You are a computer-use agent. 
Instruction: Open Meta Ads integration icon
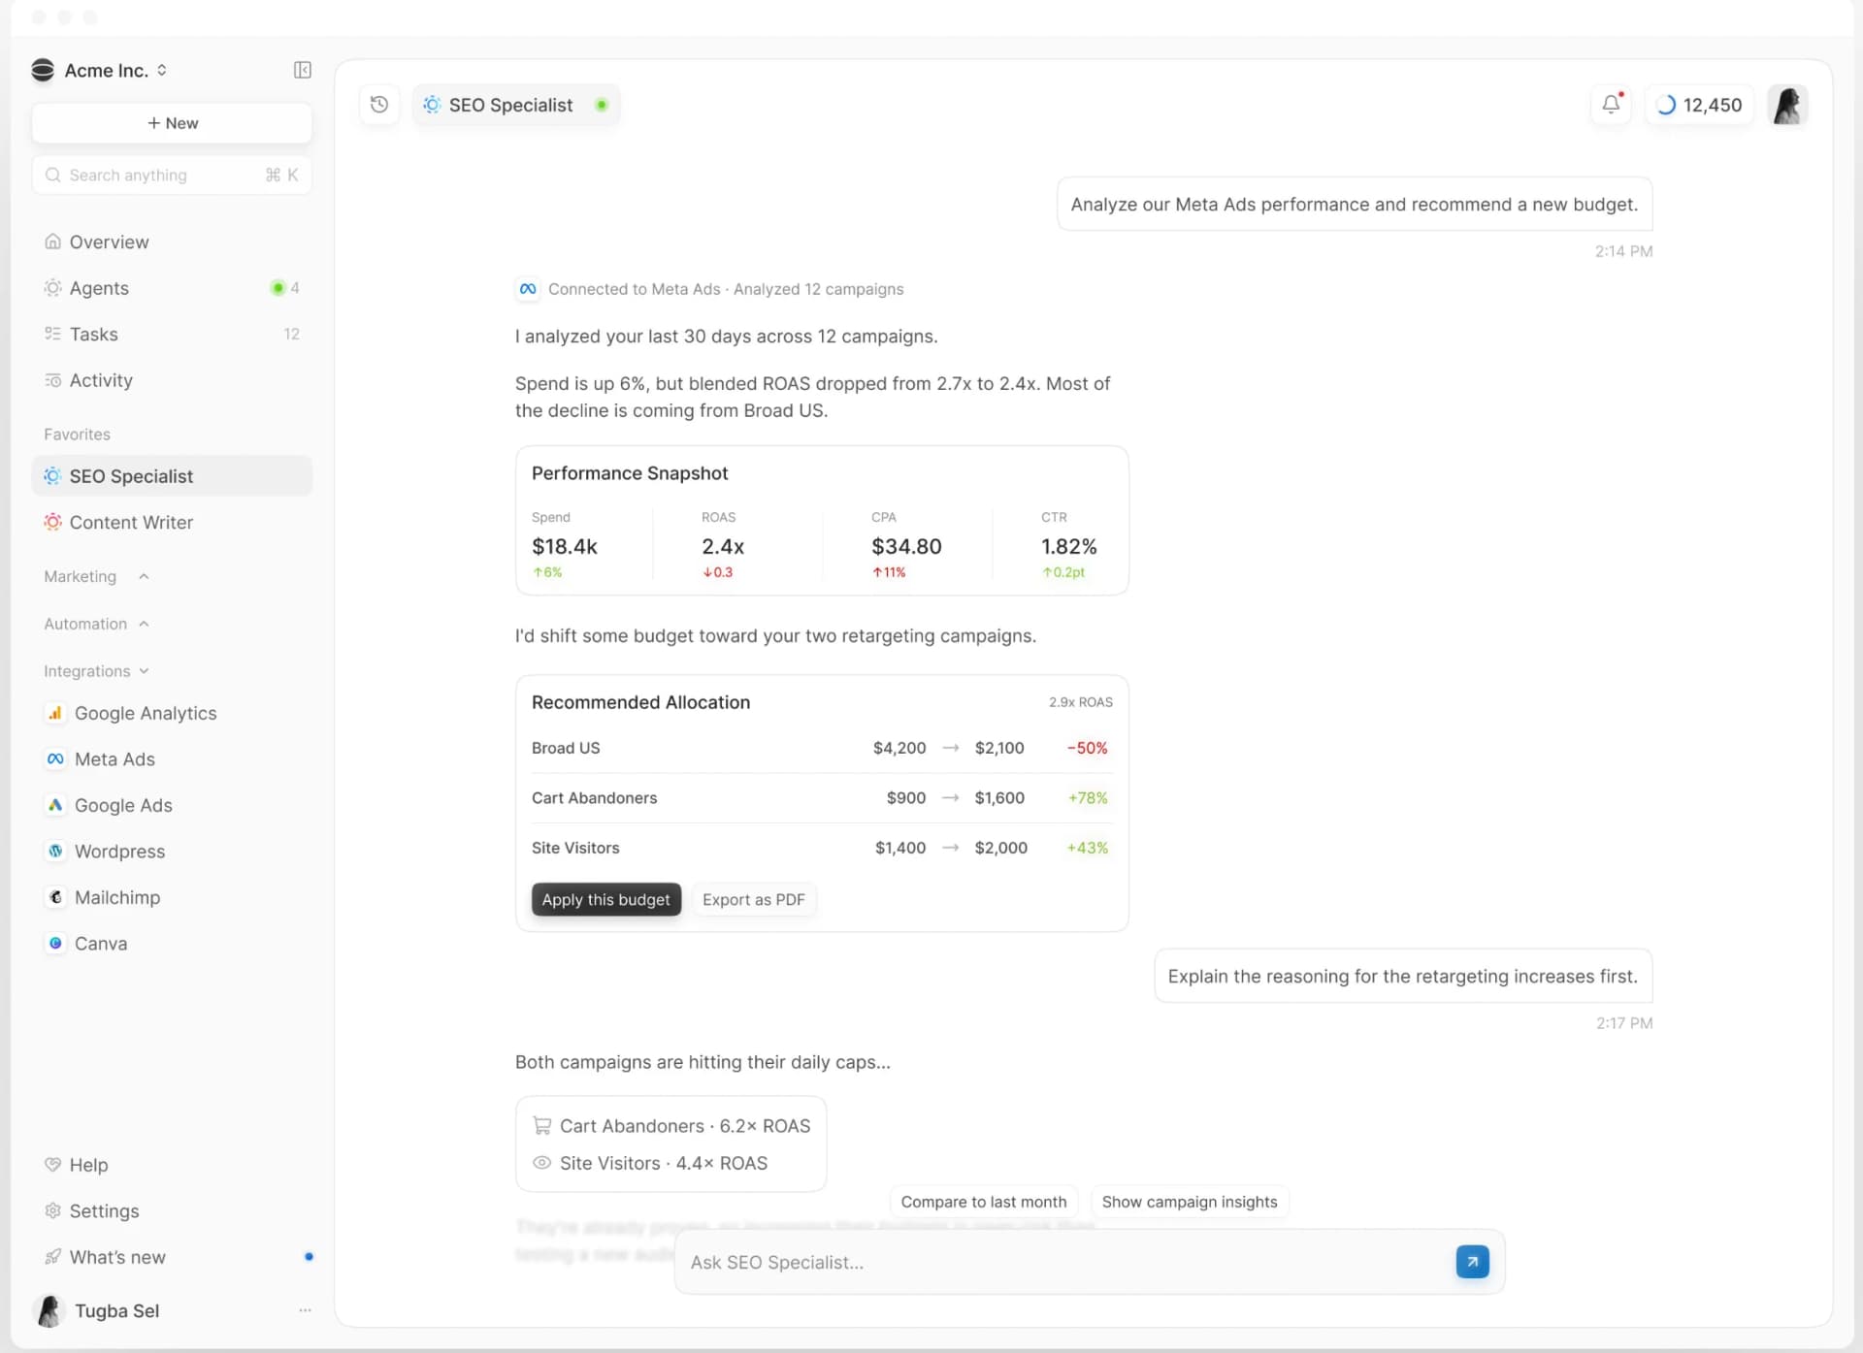coord(55,759)
